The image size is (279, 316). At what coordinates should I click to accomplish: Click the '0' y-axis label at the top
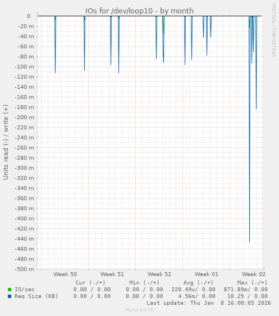(29, 16)
